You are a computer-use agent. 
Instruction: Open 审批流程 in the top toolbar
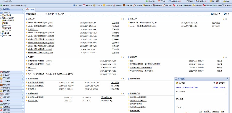coord(88,5)
